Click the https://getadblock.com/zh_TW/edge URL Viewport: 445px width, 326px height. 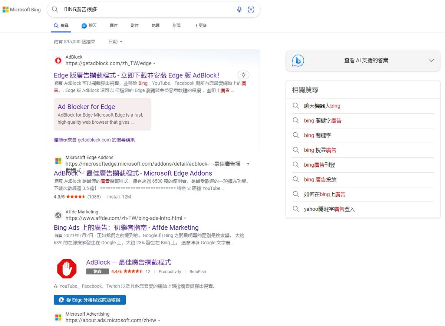pyautogui.click(x=109, y=63)
